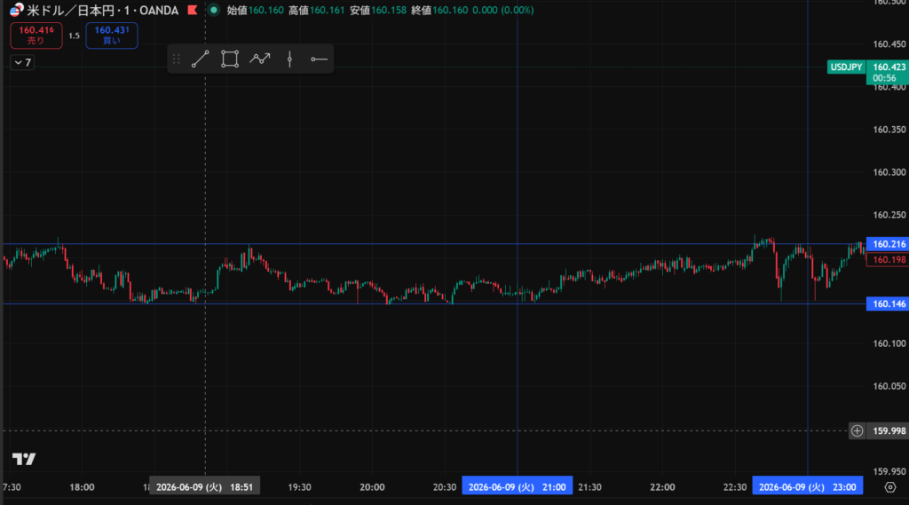The width and height of the screenshot is (909, 505).
Task: Expand the collapsed indicators legend showing 7
Action: (22, 63)
